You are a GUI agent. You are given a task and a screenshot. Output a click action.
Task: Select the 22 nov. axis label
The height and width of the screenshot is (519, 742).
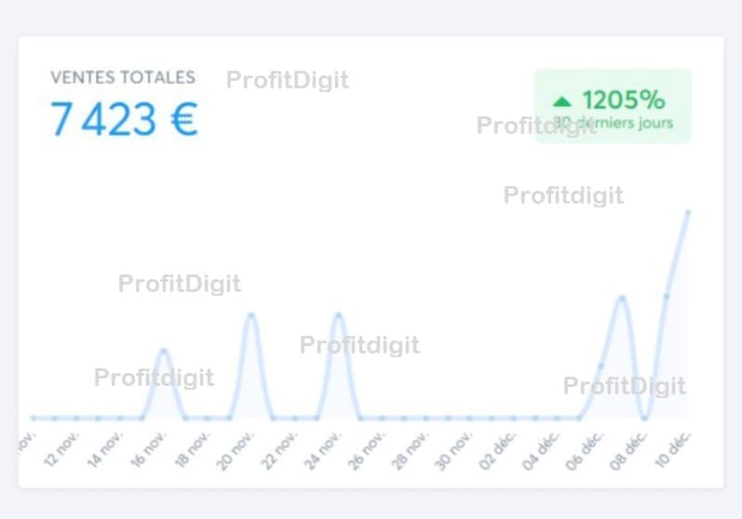pos(279,447)
